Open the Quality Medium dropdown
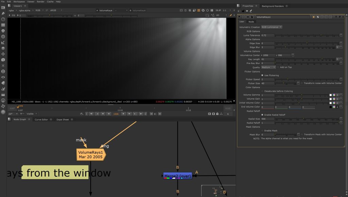The width and height of the screenshot is (348, 197). coord(268,67)
